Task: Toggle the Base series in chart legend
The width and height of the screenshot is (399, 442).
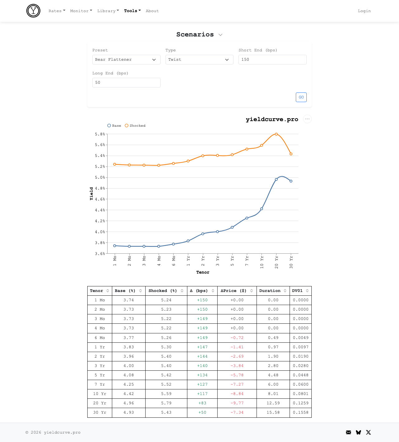Action: point(114,126)
